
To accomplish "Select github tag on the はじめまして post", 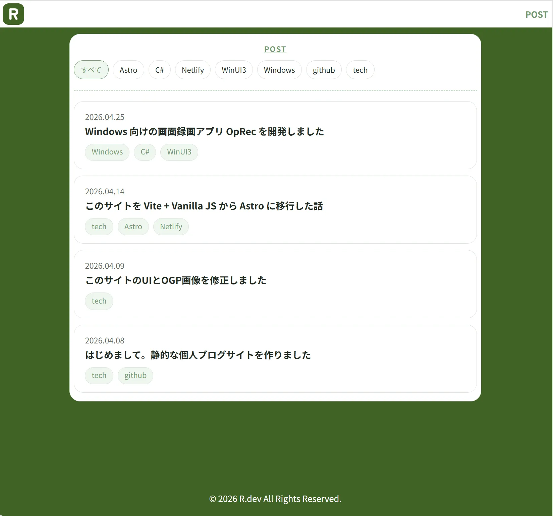I will [135, 376].
